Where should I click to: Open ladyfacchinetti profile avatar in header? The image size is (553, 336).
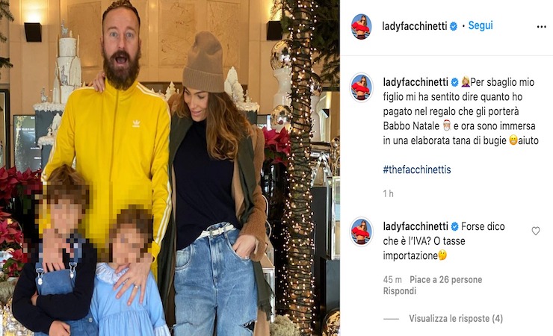click(362, 27)
